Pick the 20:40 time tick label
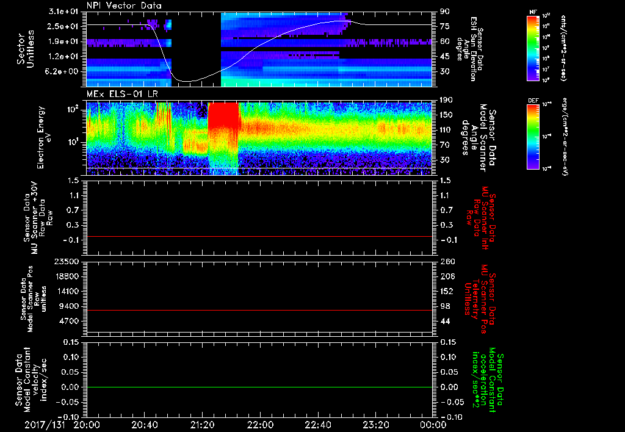The width and height of the screenshot is (625, 432). click(x=144, y=425)
